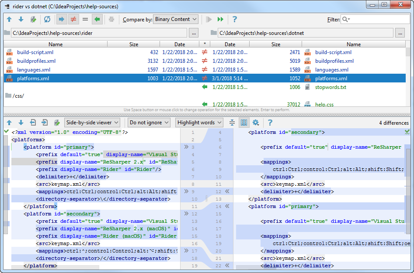Click the right-side Size column header
Viewport: 414px width, 273px height.
(x=276, y=44)
